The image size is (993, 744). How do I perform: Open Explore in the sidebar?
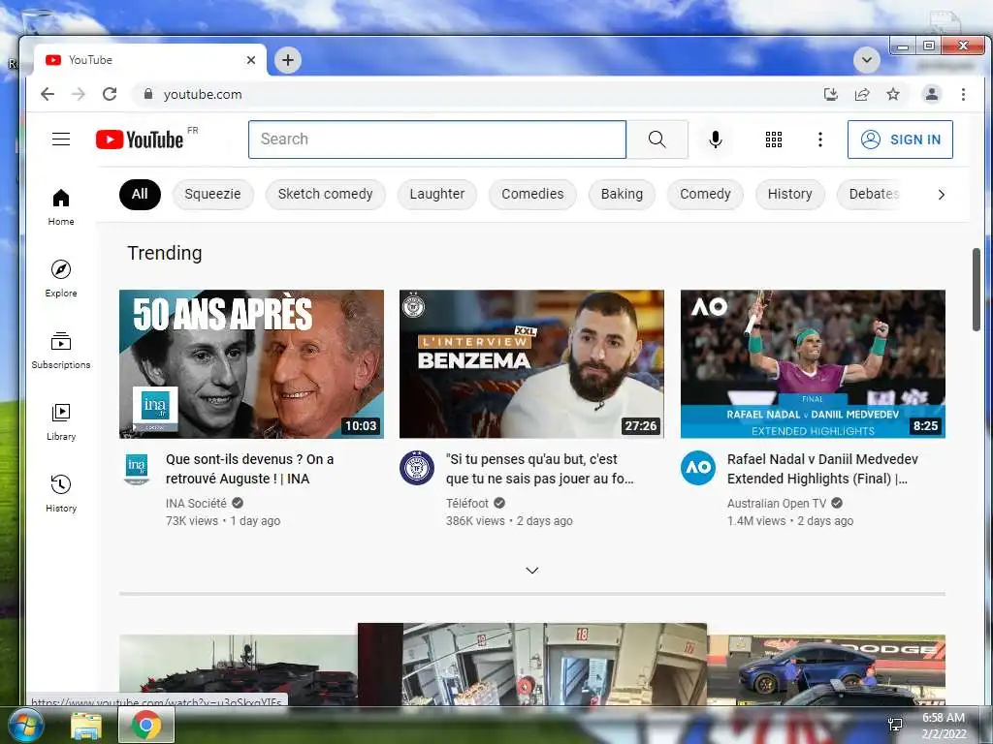pyautogui.click(x=61, y=279)
